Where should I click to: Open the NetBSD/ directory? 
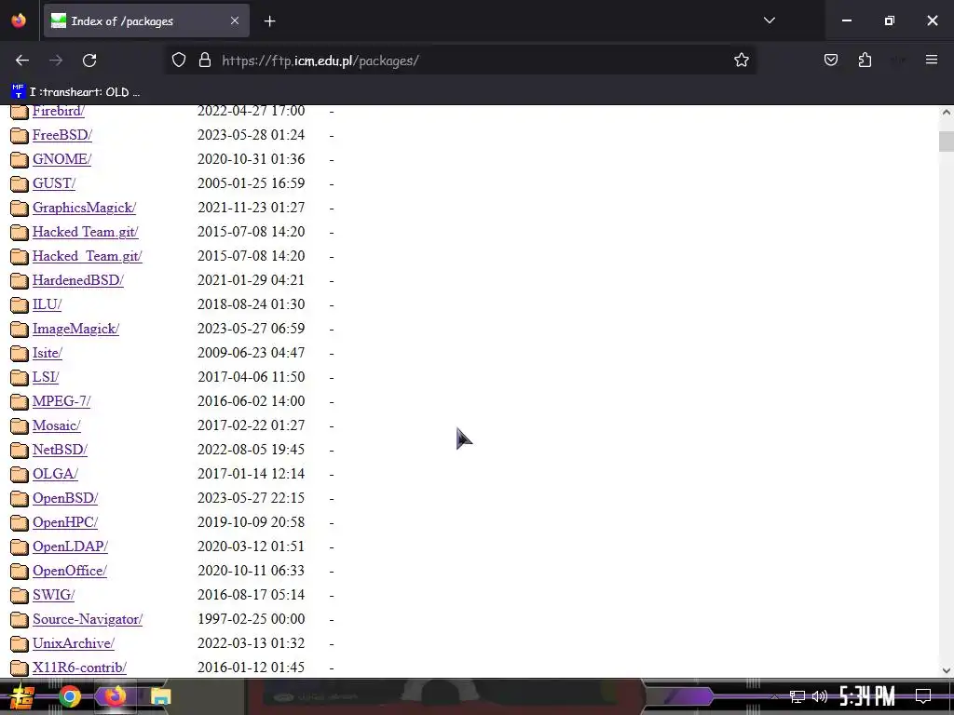click(x=61, y=450)
